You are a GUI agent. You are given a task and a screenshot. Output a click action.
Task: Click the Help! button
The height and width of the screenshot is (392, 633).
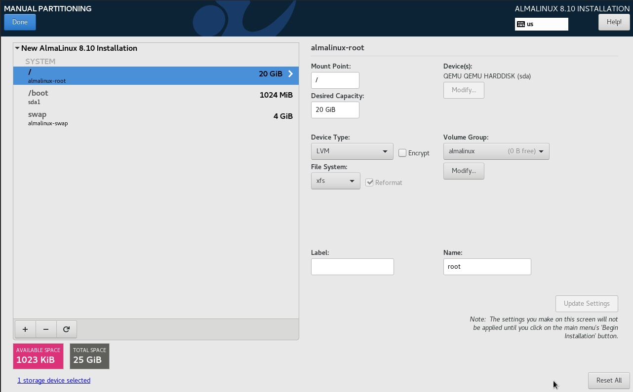tap(614, 22)
